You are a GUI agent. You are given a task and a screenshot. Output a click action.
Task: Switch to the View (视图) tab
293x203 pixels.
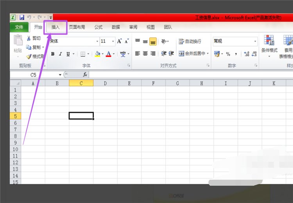click(x=151, y=27)
